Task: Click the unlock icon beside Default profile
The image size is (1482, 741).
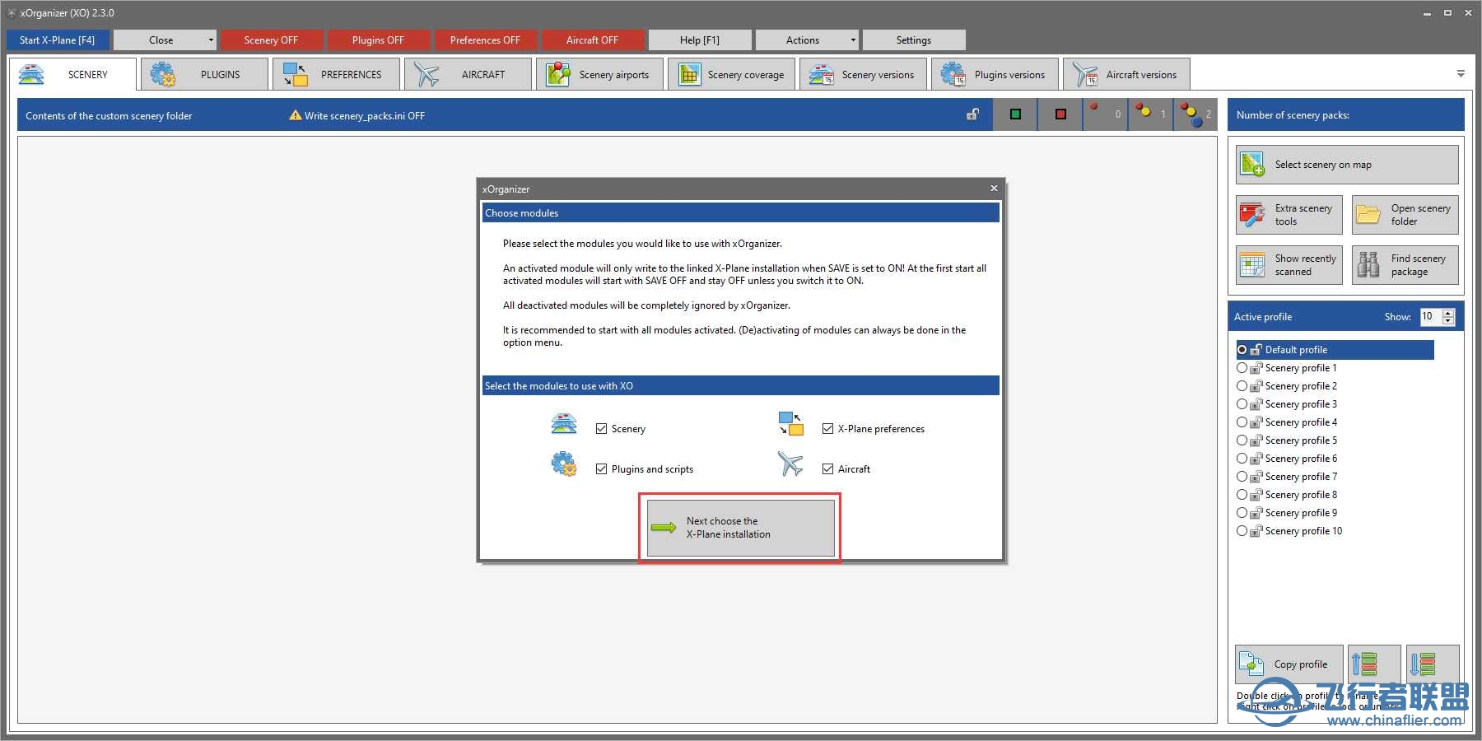Action: click(1256, 350)
